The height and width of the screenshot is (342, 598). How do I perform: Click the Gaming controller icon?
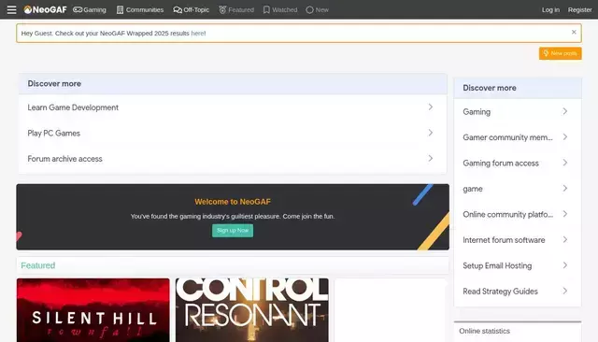tap(78, 9)
